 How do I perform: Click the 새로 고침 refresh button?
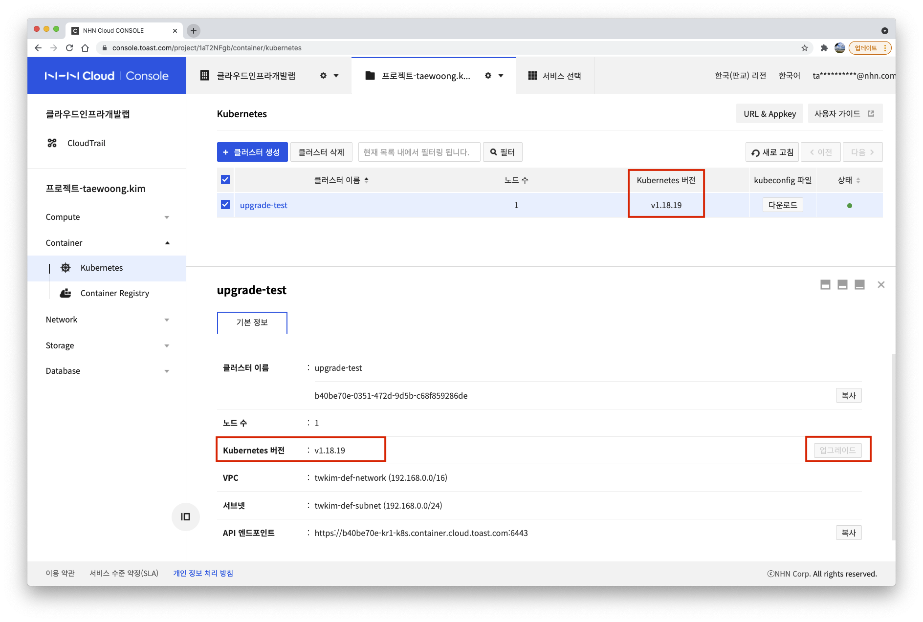[772, 152]
